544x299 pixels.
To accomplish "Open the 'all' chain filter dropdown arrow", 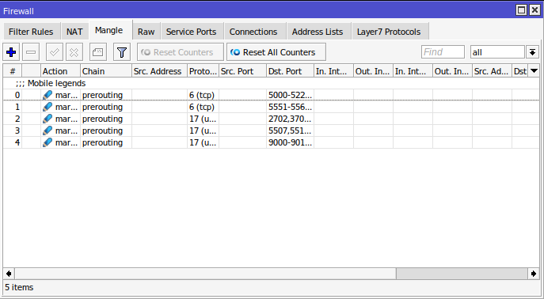I will (x=532, y=52).
